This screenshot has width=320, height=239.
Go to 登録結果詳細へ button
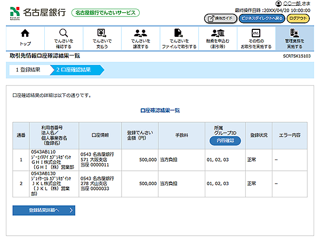[44, 210]
